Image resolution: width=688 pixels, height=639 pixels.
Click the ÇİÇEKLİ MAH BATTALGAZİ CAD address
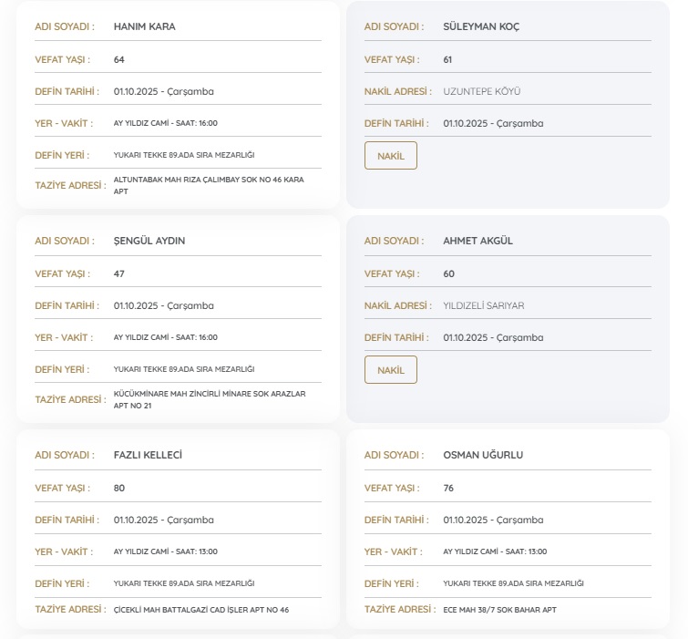200,609
